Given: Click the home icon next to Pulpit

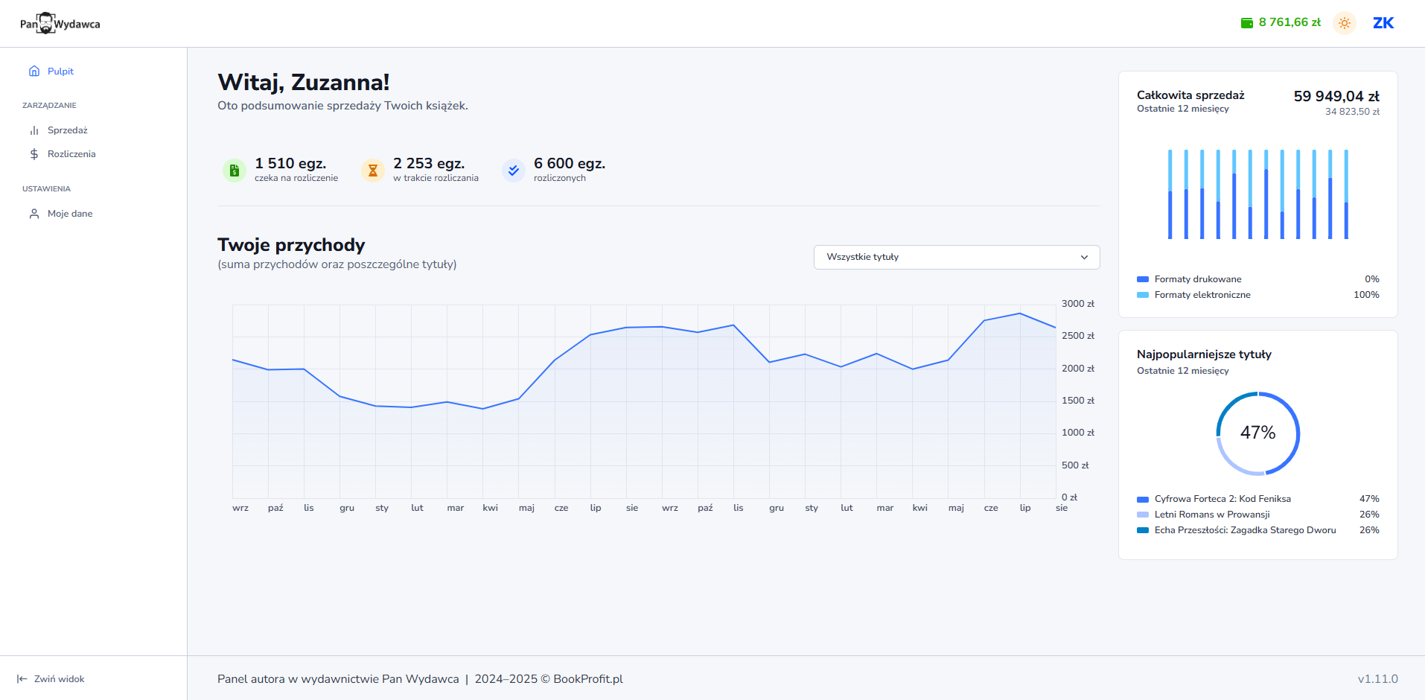Looking at the screenshot, I should 34,71.
